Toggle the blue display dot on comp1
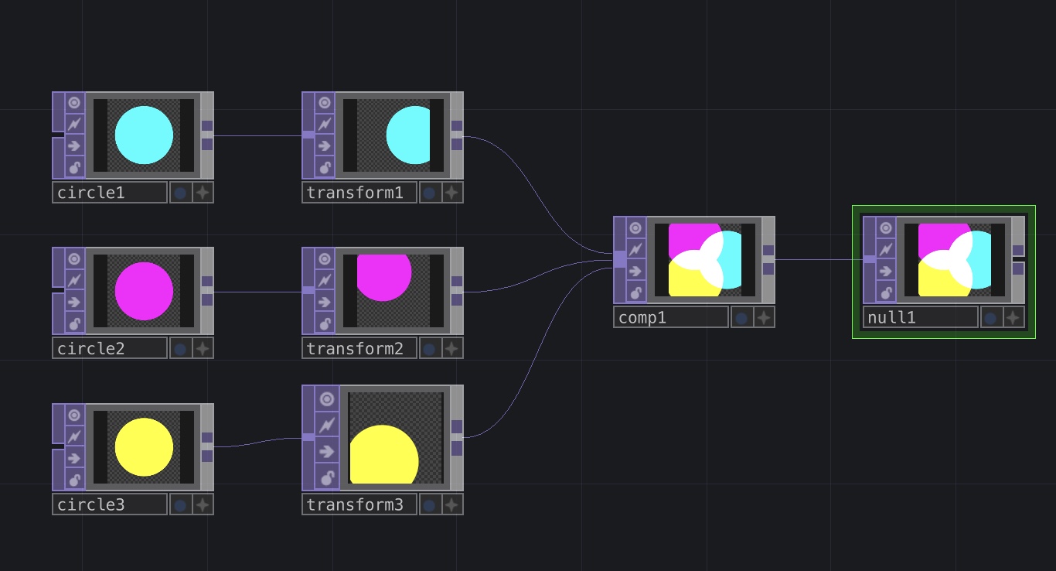Screen dimensions: 1056x571 tap(741, 317)
